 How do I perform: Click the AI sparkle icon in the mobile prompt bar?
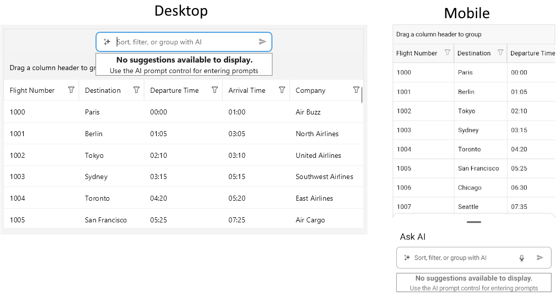[x=407, y=258]
